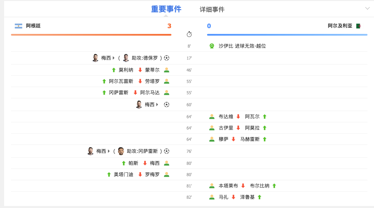Screen dimensions: 374x208
Task: Open Messi's avatar in the 60' goal row
Action: 139,104
